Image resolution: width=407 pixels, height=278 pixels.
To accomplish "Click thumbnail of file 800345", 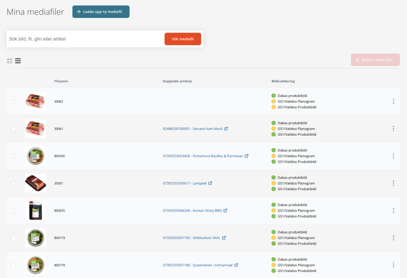I will 35,156.
